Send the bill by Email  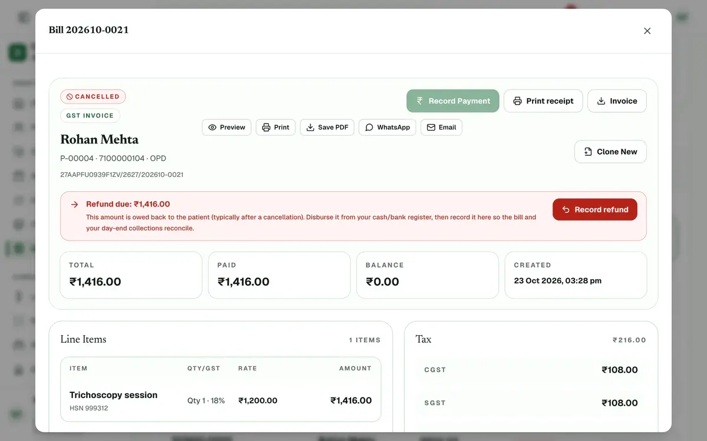pos(441,128)
